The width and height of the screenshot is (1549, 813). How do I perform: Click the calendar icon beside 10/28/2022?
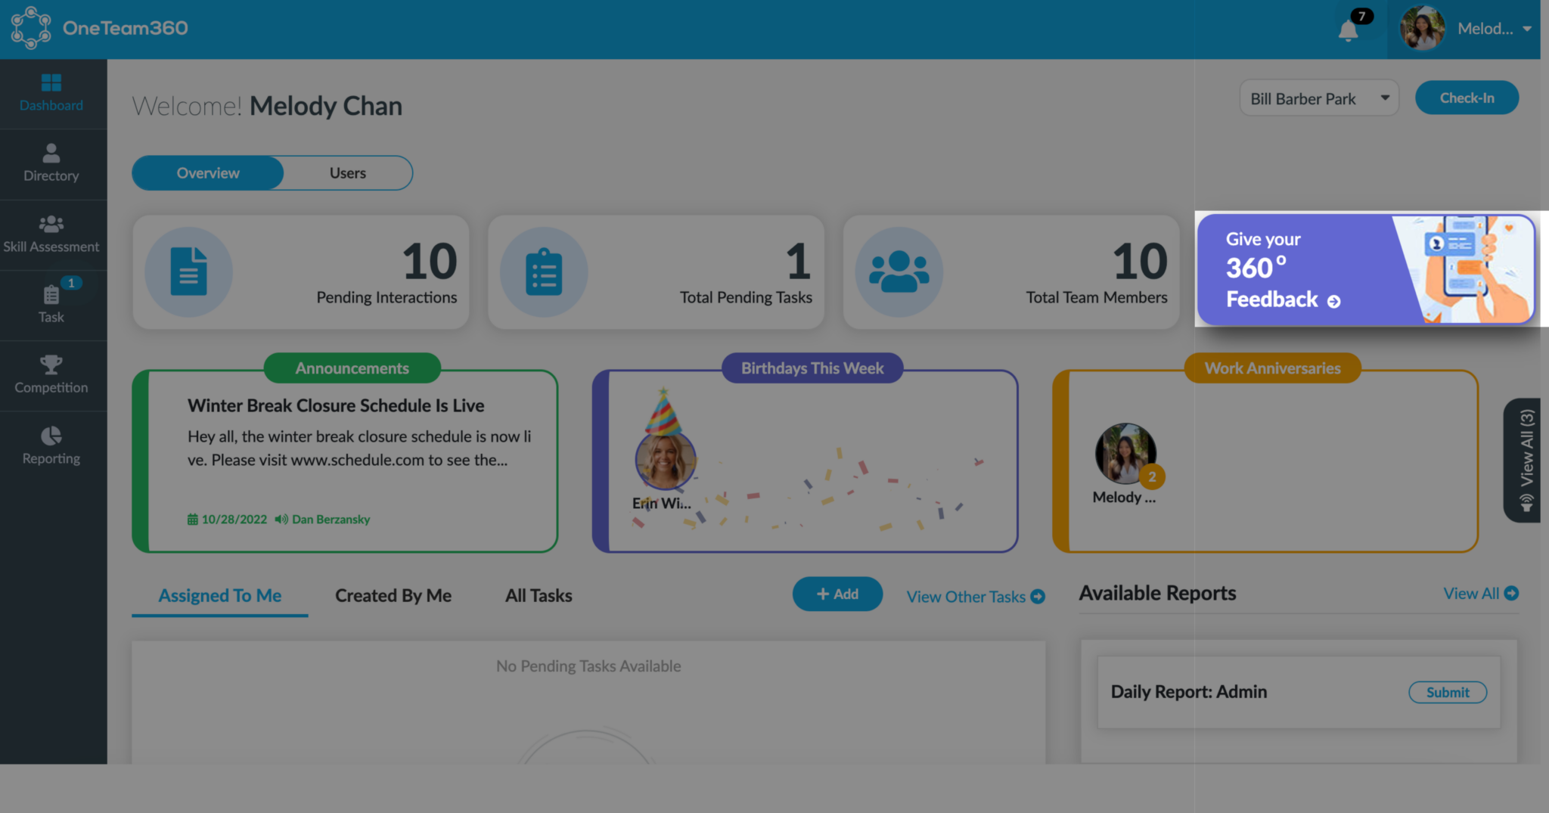click(x=193, y=520)
